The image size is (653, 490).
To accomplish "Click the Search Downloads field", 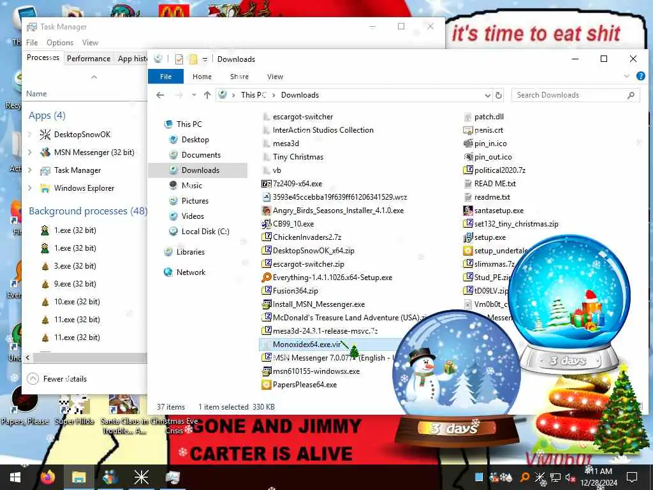I will pos(575,95).
